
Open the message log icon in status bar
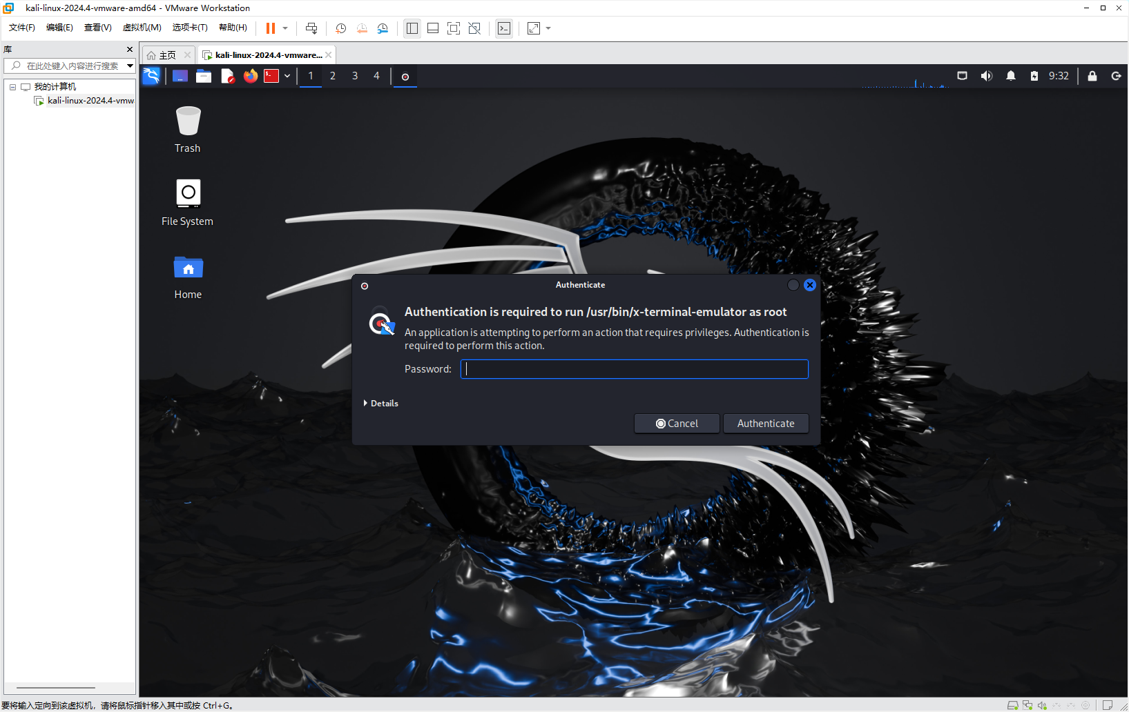[1108, 705]
